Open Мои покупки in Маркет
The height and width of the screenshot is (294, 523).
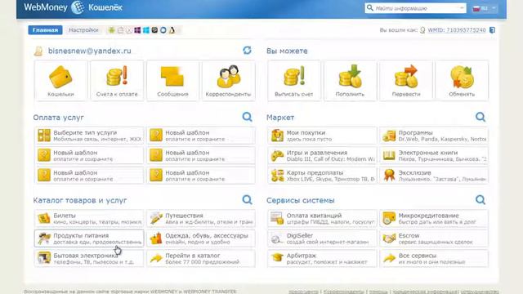(322, 136)
